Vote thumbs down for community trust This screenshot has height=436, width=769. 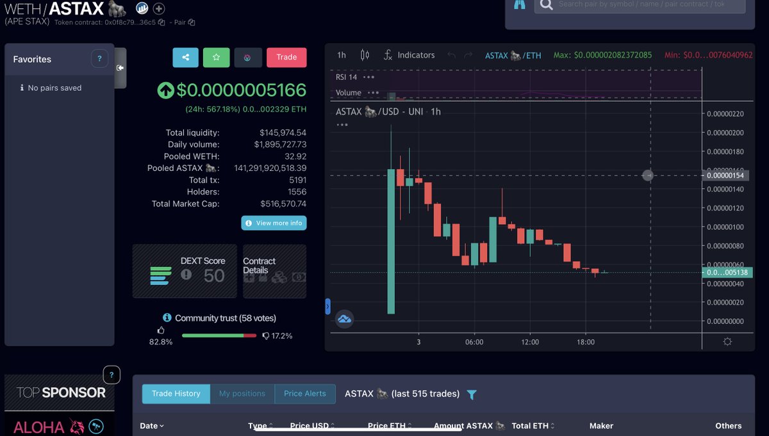tap(265, 335)
